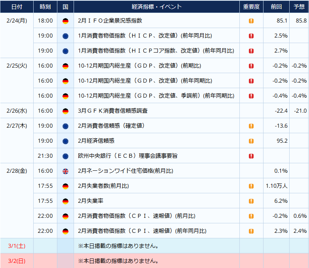Click German flag in GDP改定値 前期比 row

pos(65,66)
